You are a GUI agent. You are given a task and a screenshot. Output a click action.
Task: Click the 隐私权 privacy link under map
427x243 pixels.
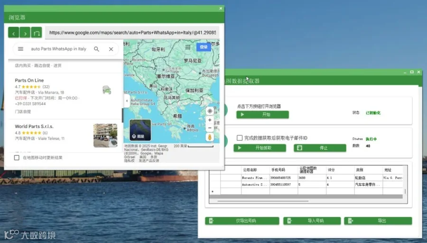click(x=130, y=161)
